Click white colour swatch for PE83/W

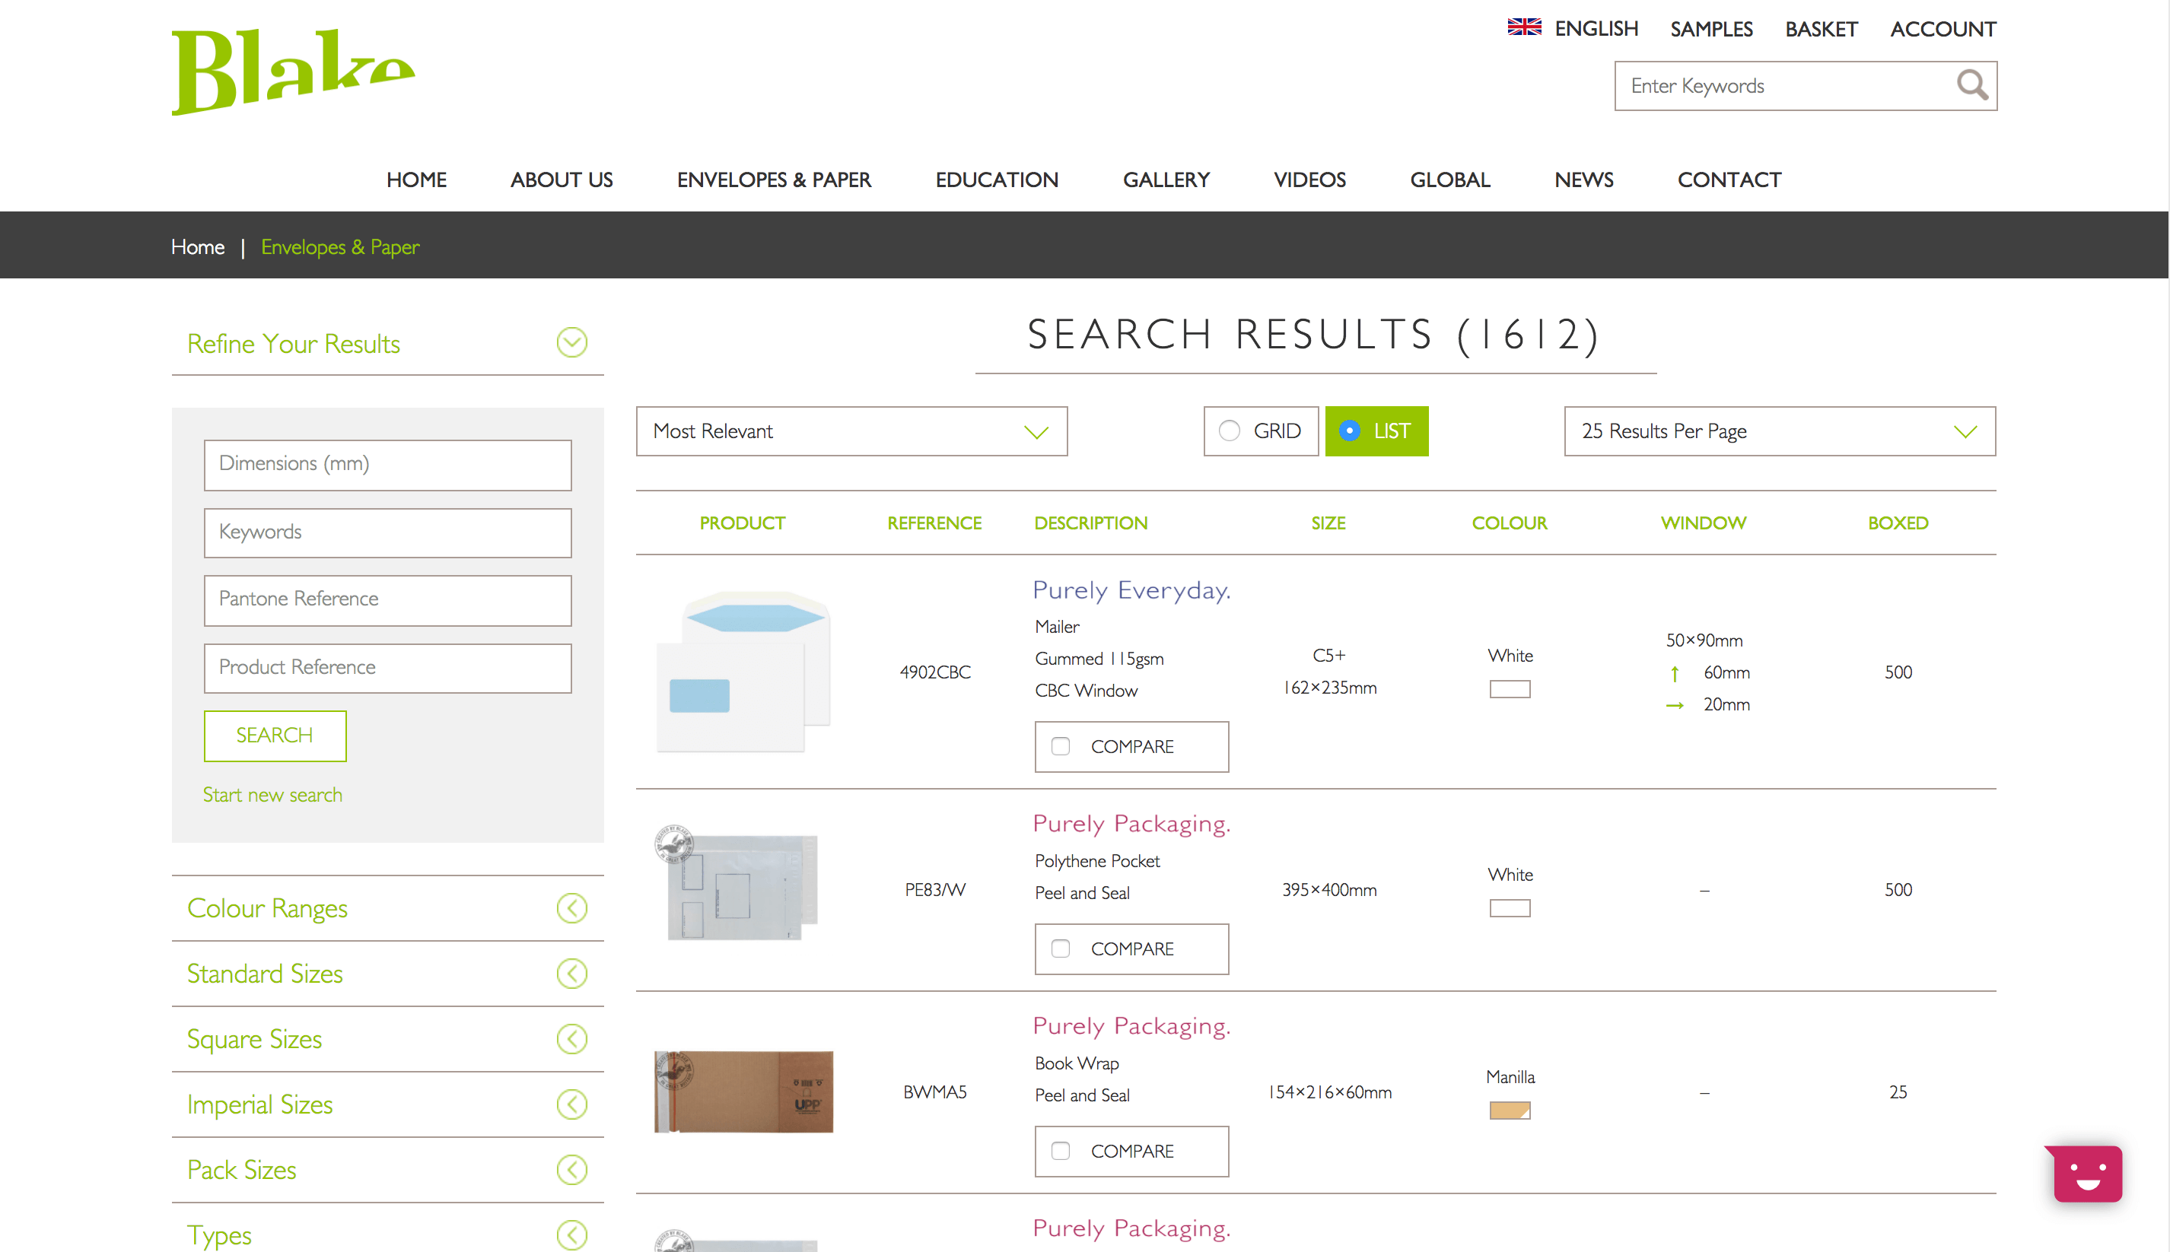[1510, 908]
